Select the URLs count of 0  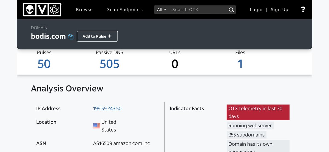tap(175, 64)
